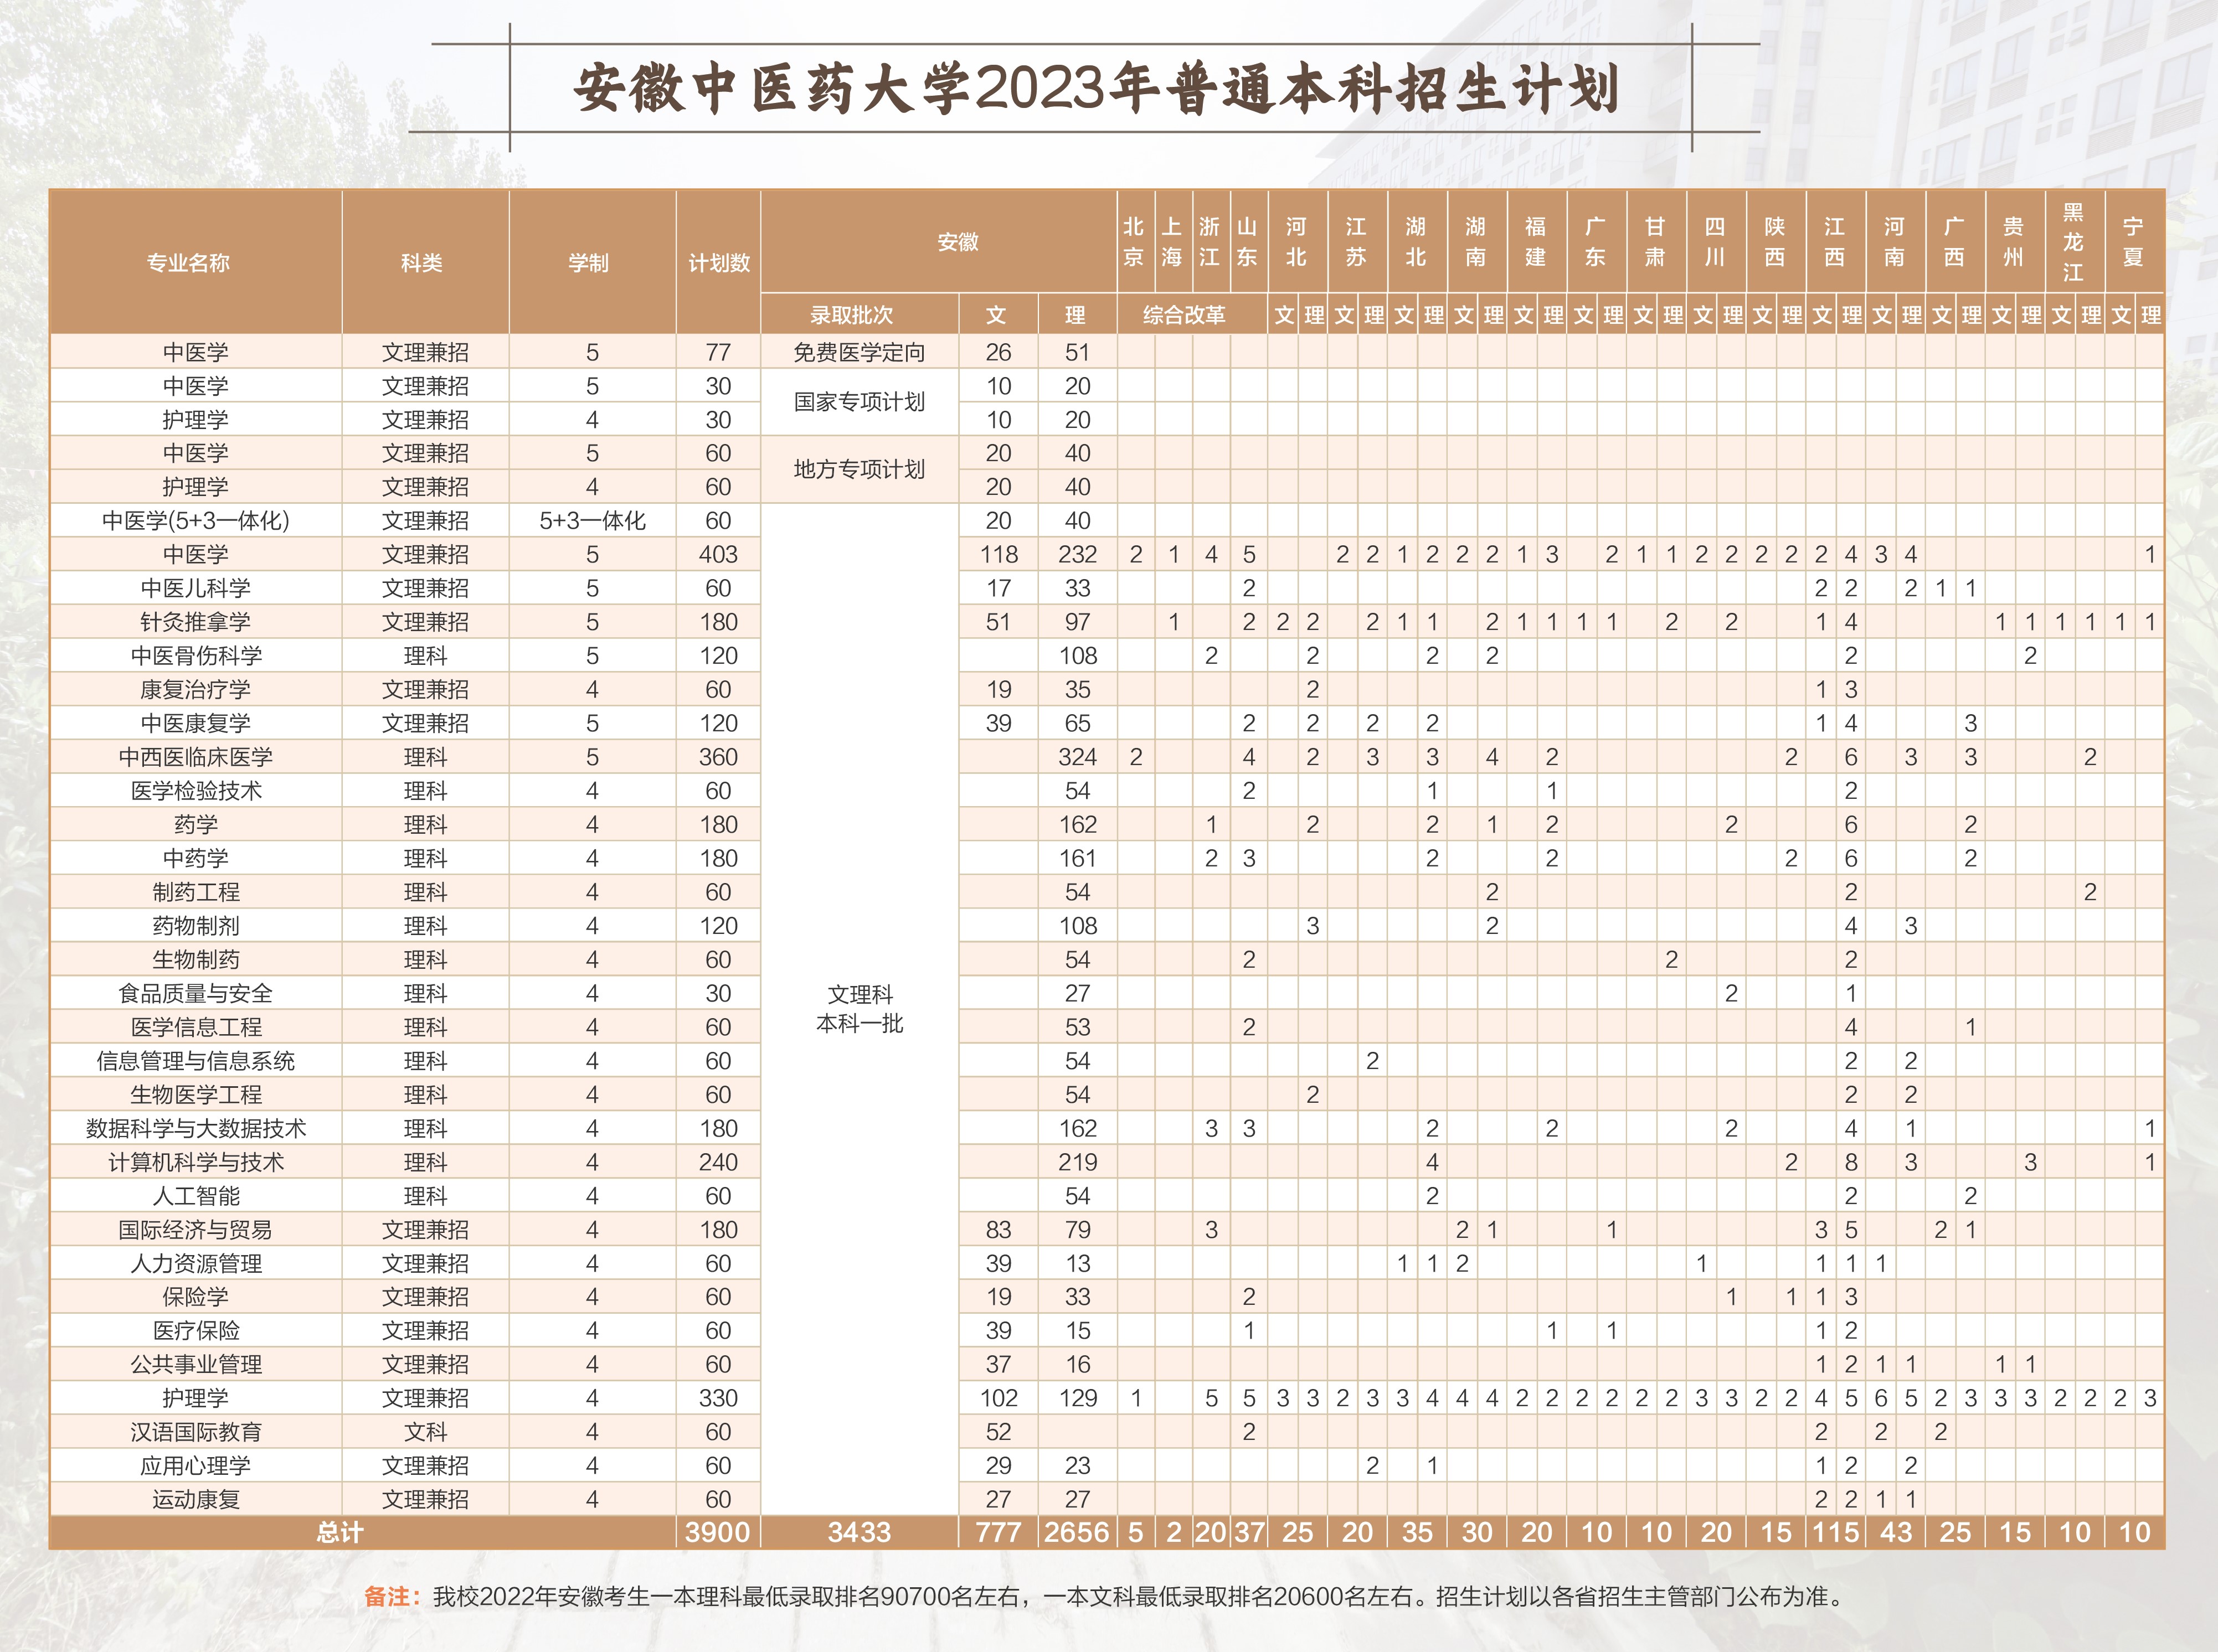The height and width of the screenshot is (1652, 2218).
Task: Select the 保险学 major name
Action: (x=196, y=1297)
